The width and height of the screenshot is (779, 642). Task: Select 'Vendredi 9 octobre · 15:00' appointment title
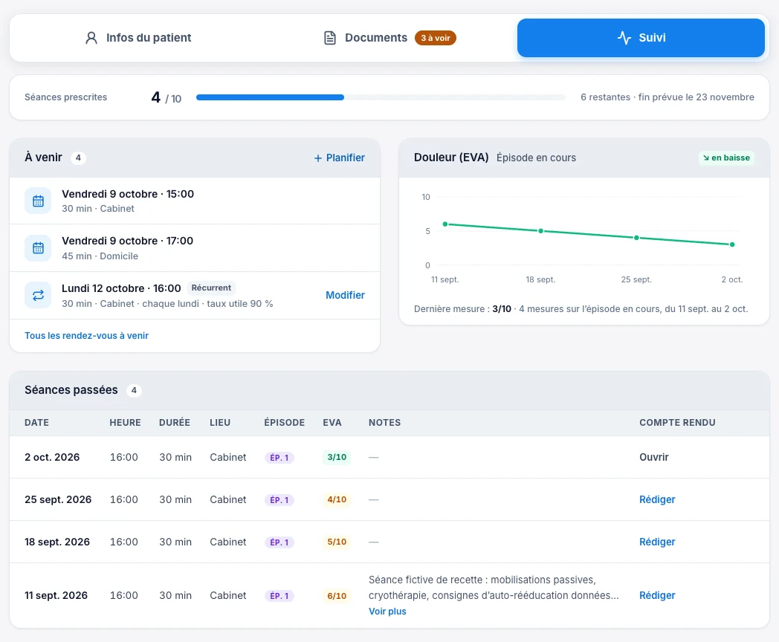(128, 194)
